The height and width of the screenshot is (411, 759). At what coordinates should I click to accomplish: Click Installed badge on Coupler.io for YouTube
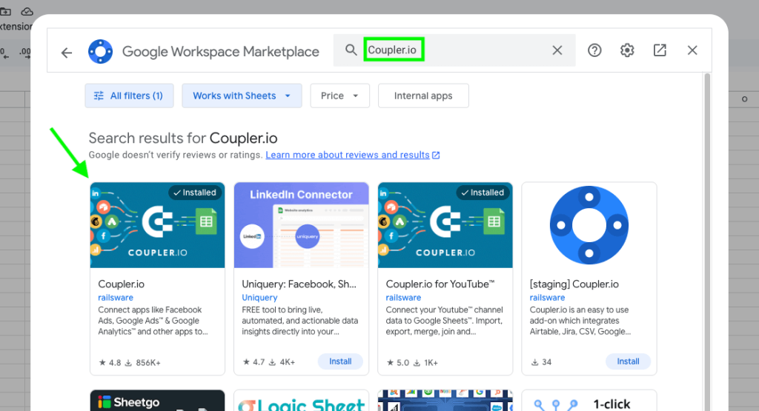[483, 193]
